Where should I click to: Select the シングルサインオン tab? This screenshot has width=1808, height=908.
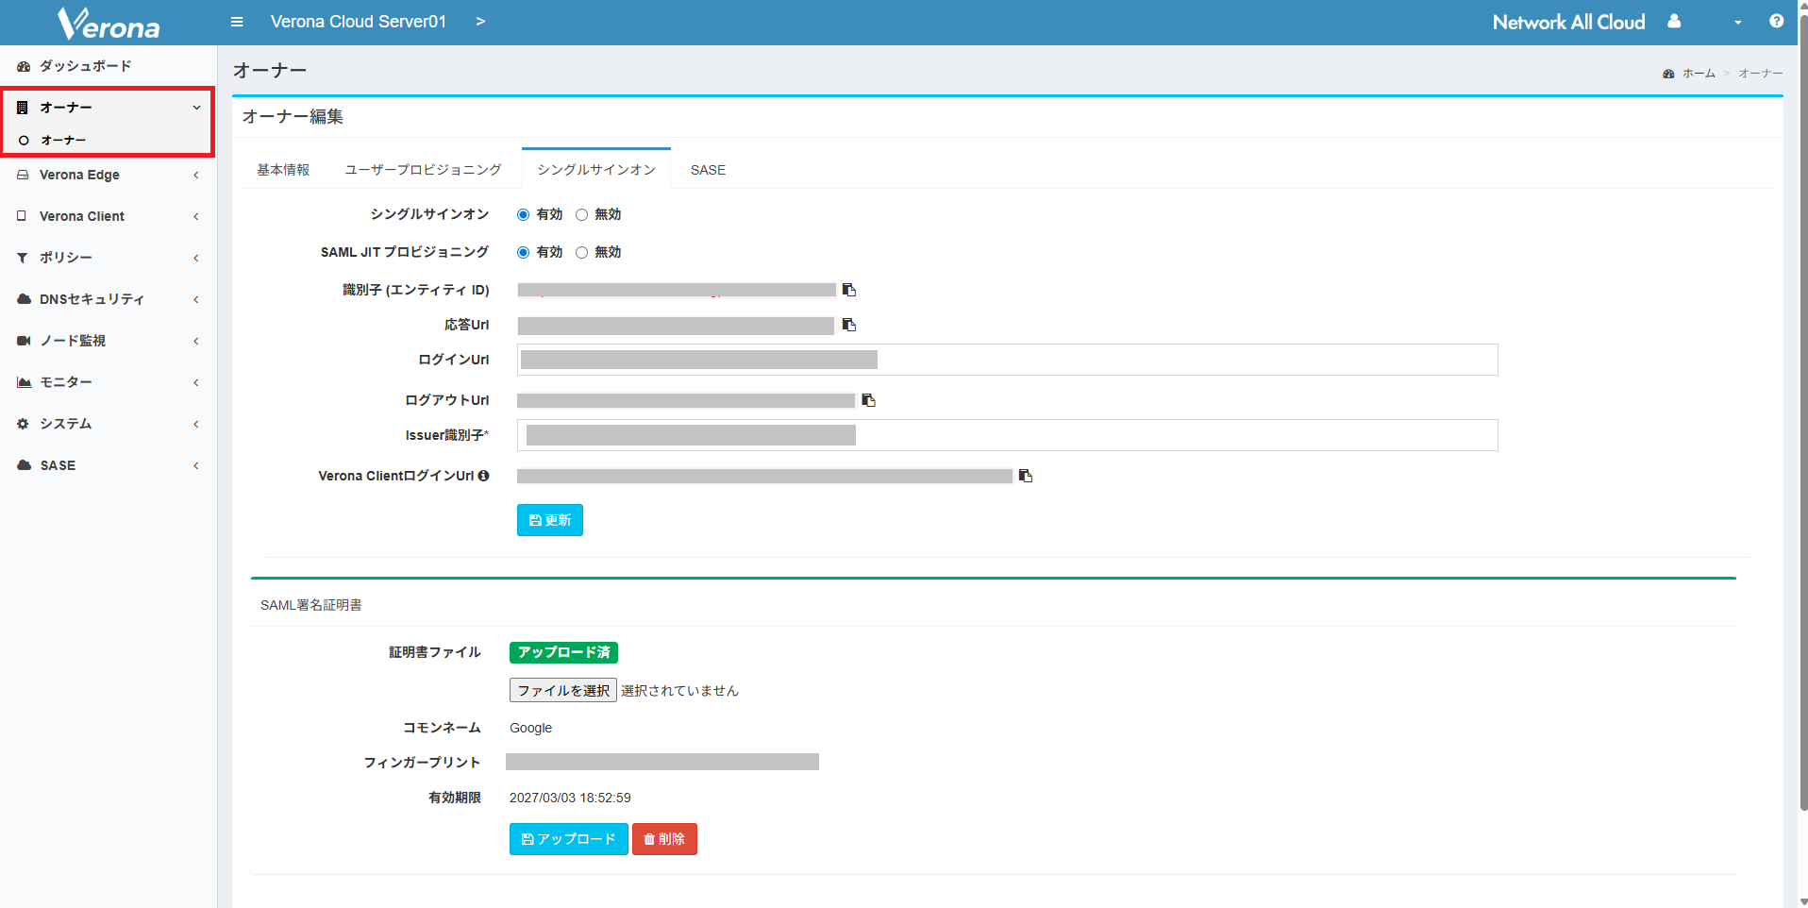pyautogui.click(x=596, y=169)
